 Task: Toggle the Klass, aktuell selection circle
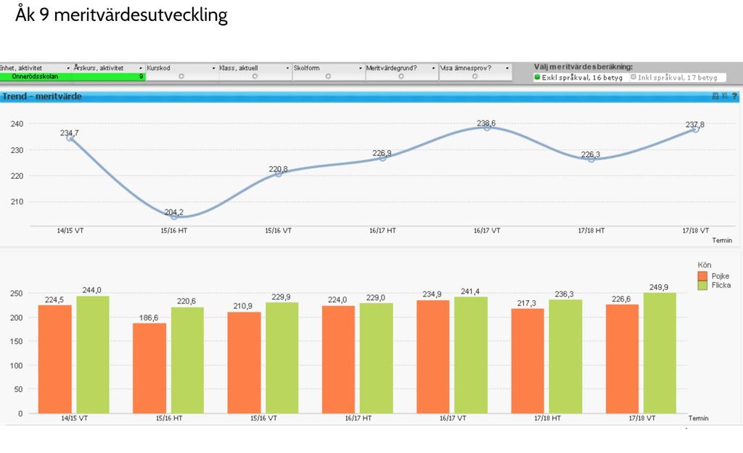click(255, 76)
